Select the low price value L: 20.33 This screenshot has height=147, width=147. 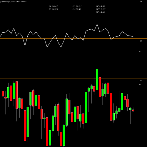(77, 9)
